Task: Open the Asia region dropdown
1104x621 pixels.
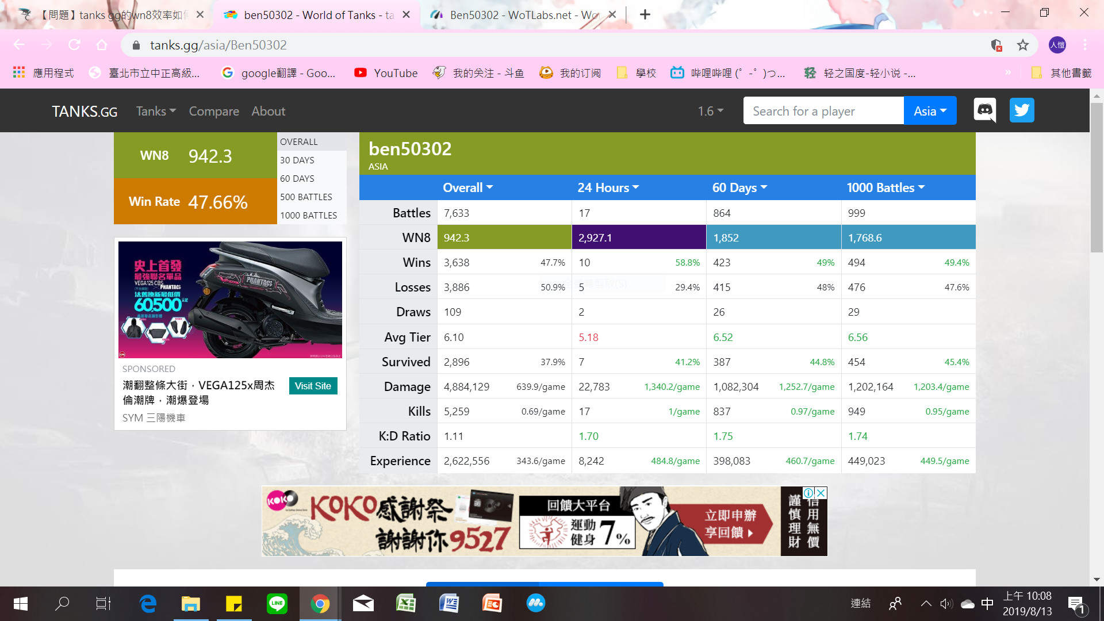Action: click(x=930, y=110)
